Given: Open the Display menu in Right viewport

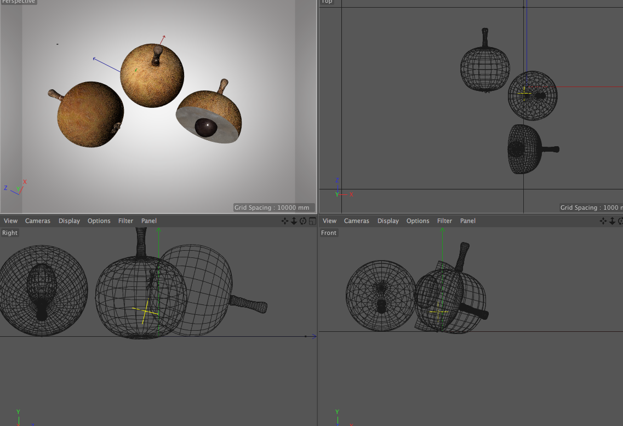Looking at the screenshot, I should 69,221.
